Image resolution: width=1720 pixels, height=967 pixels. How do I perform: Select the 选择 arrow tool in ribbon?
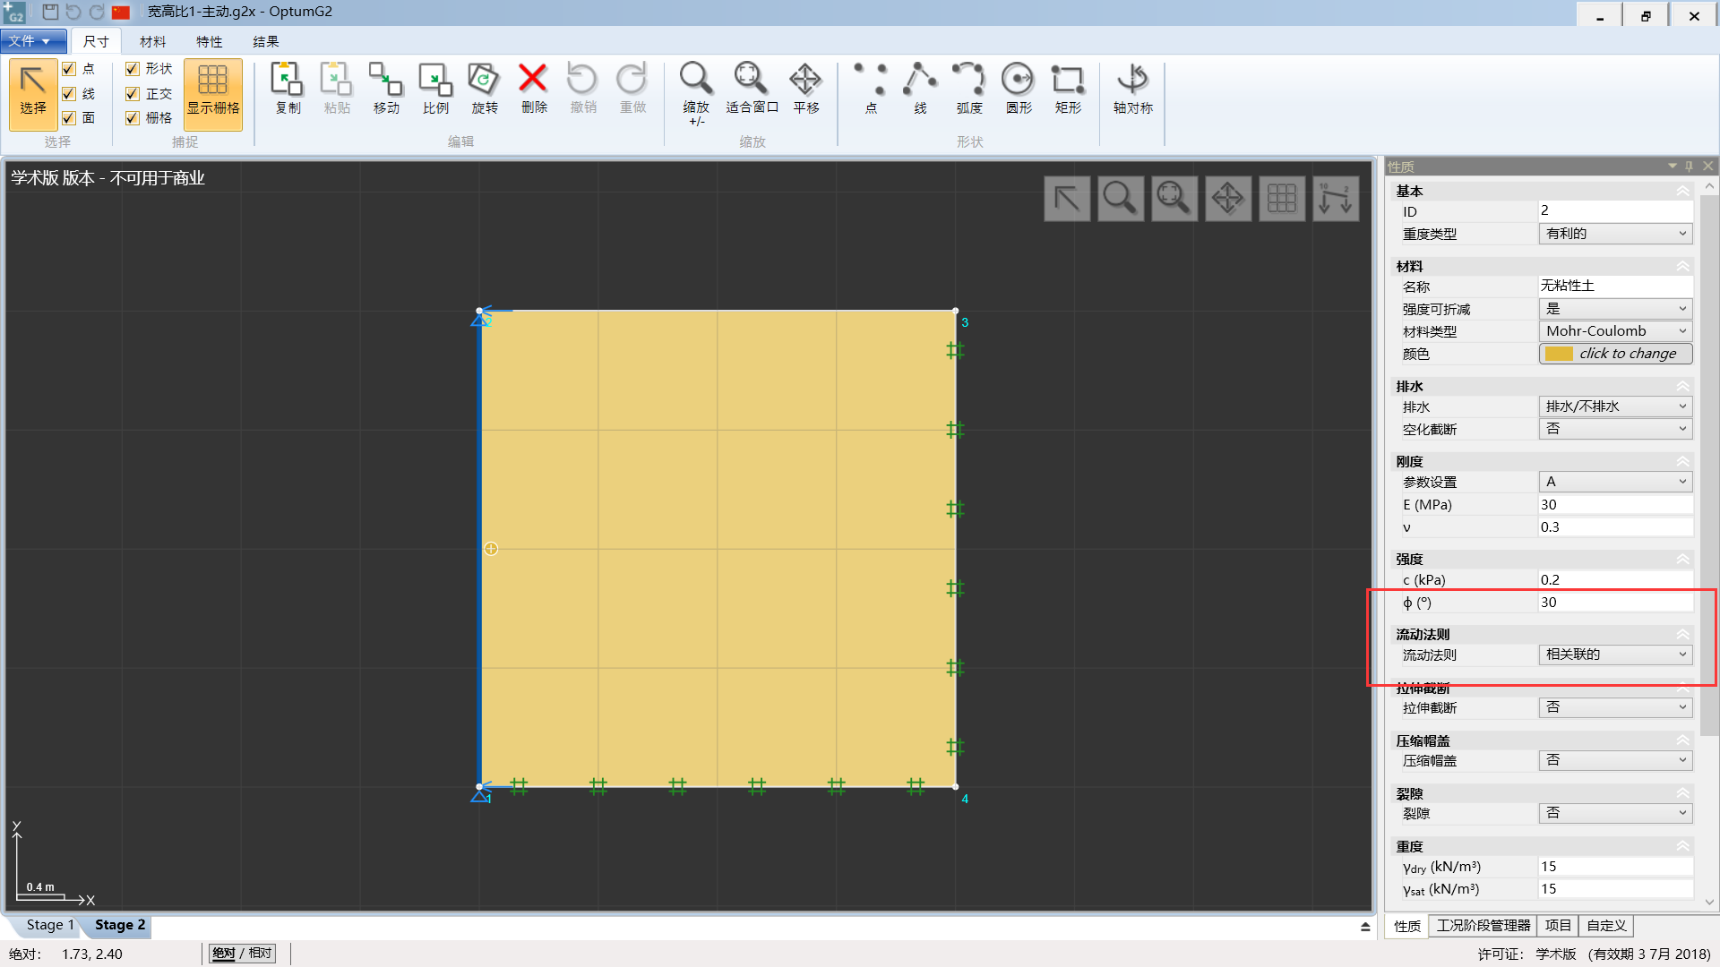[33, 94]
